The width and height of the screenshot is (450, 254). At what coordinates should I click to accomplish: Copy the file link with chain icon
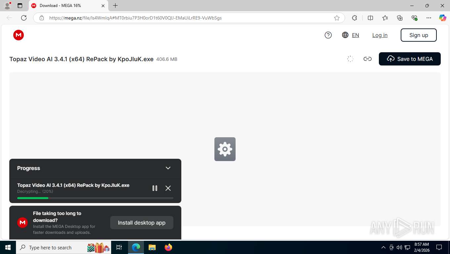[367, 59]
